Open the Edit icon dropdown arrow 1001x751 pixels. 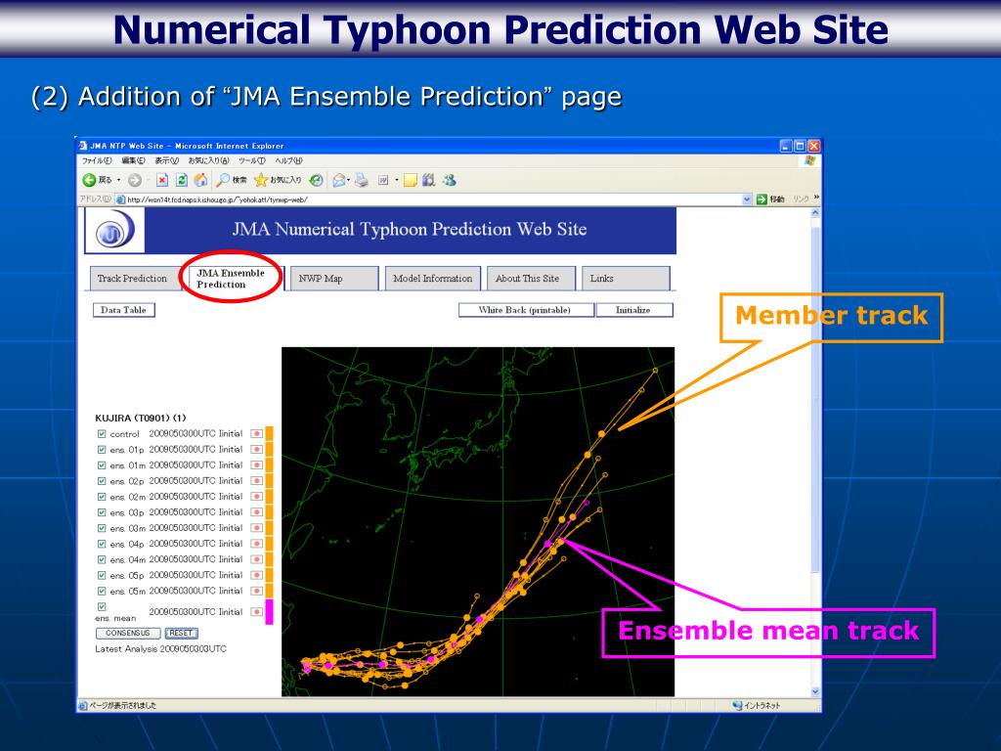click(x=397, y=181)
